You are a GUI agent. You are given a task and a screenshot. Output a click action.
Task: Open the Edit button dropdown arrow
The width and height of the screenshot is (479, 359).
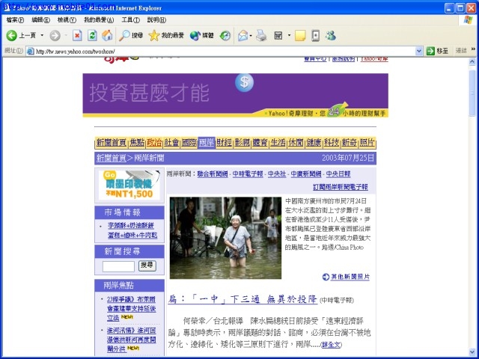[289, 35]
